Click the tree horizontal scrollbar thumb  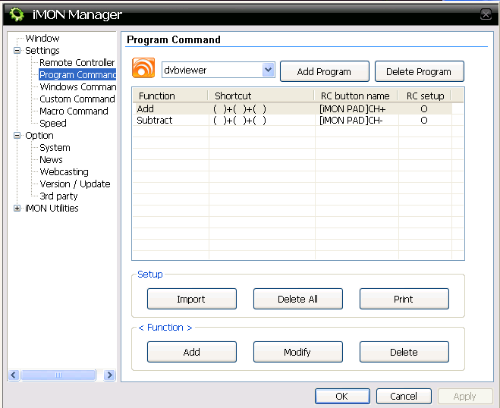pyautogui.click(x=58, y=375)
